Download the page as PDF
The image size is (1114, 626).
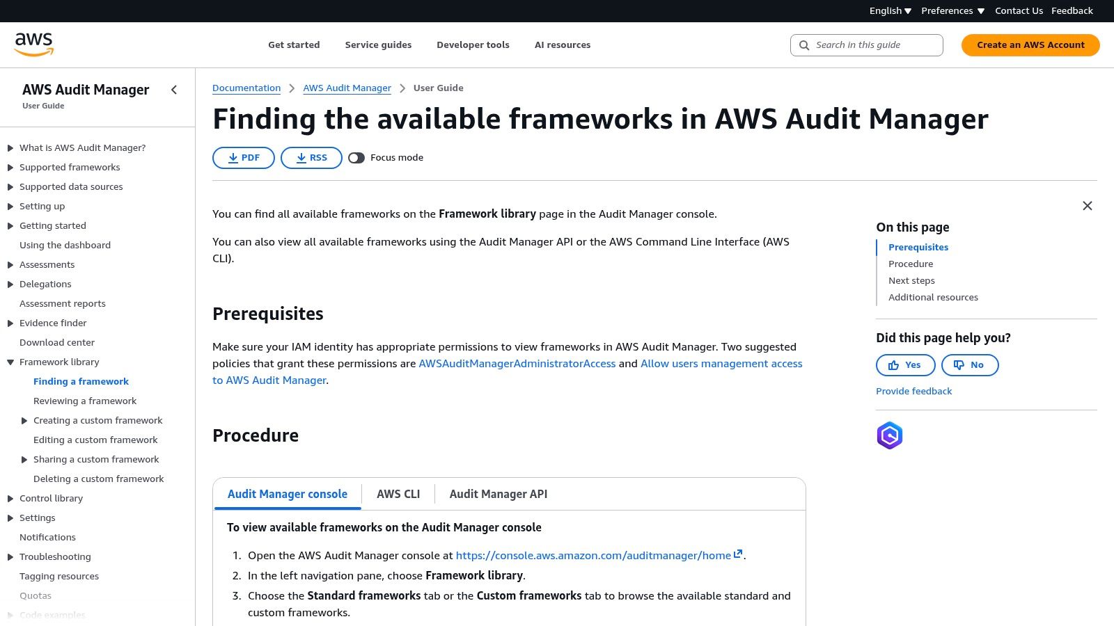click(243, 157)
